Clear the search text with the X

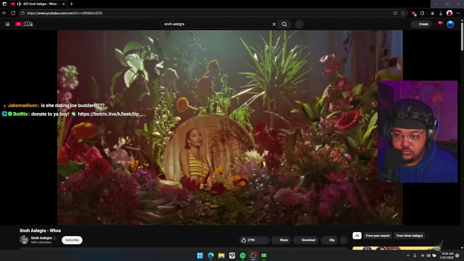(x=274, y=24)
